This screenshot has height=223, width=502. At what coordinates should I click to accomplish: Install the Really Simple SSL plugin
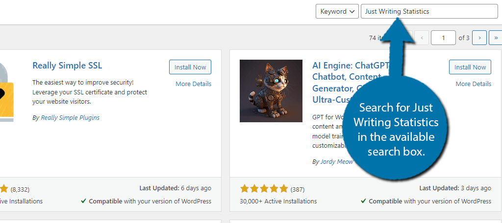point(190,67)
